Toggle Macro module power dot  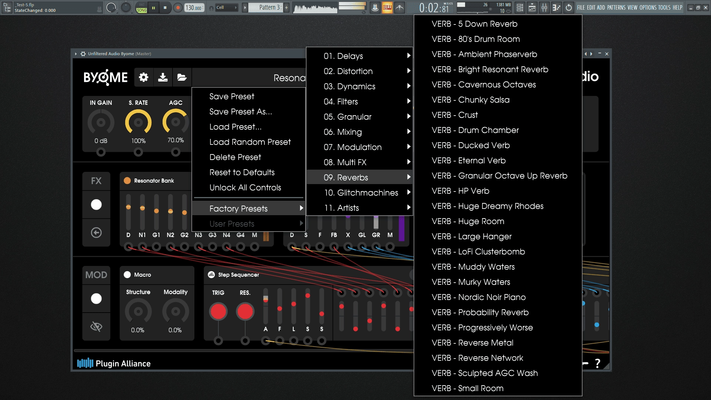pos(127,274)
